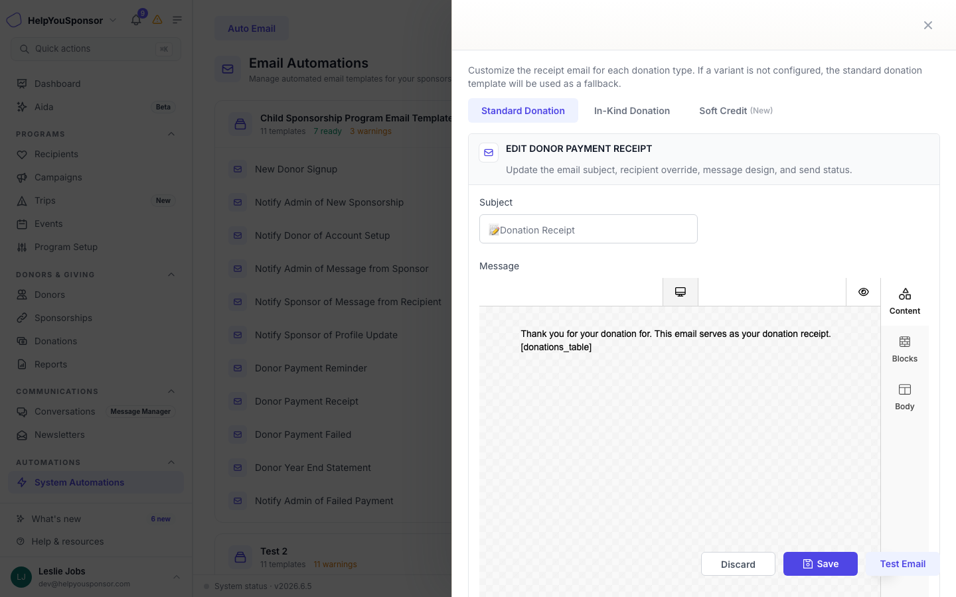Switch to In-Kind Donation tab
The height and width of the screenshot is (597, 956).
632,111
